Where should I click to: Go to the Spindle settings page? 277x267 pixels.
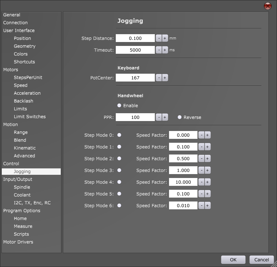pos(22,187)
